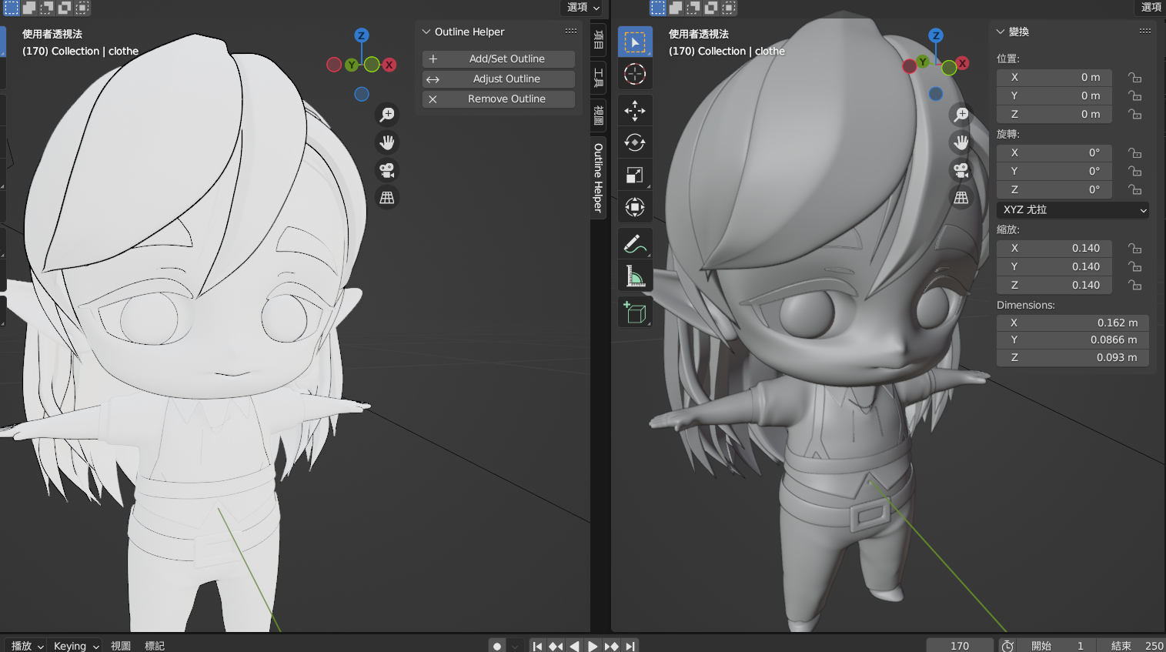Image resolution: width=1166 pixels, height=652 pixels.
Task: Switch to the 視圖 sidebar tab
Action: click(598, 115)
